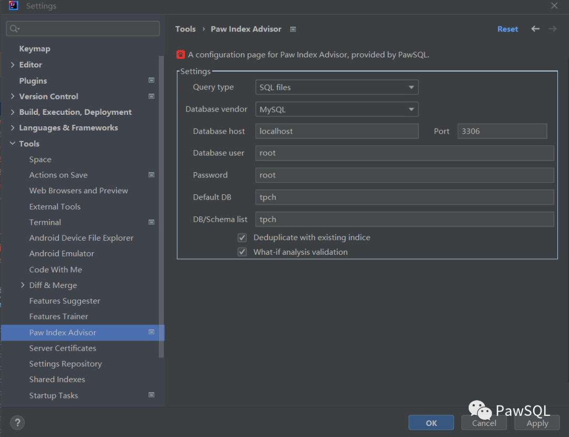Click the project-level icon beside Startup Tasks

click(151, 395)
